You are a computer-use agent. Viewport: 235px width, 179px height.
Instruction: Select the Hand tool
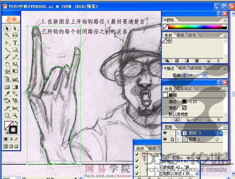(x=7, y=115)
